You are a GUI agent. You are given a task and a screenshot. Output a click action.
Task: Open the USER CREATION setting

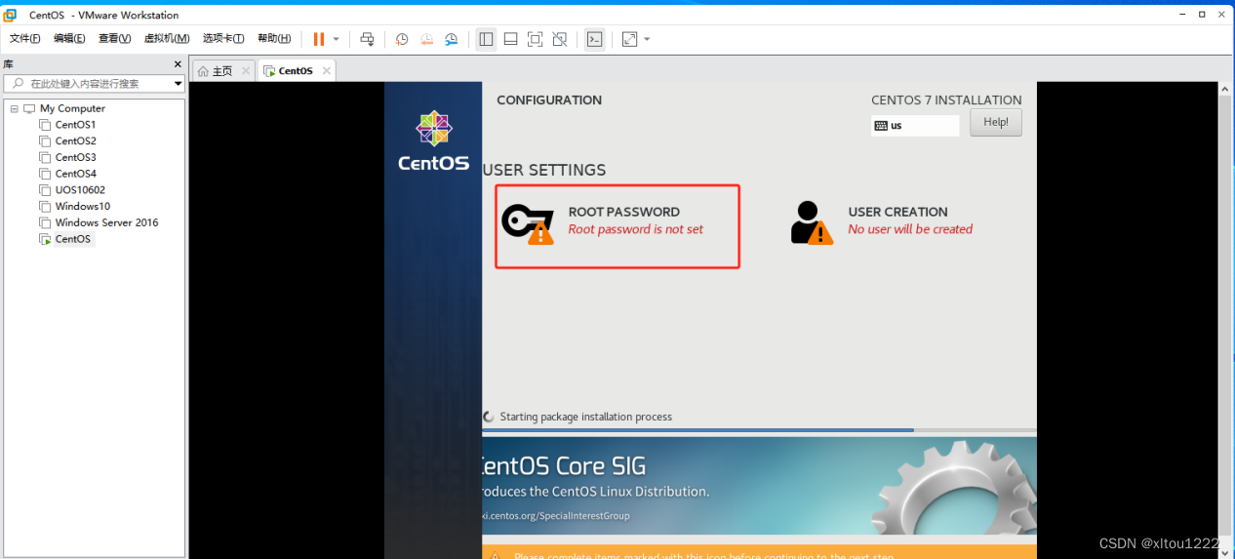tap(881, 221)
